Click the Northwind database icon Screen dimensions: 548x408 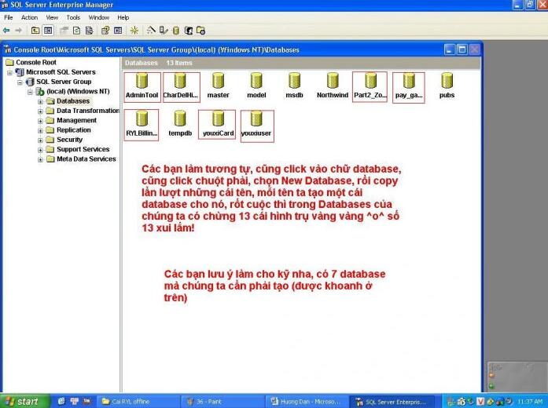click(332, 81)
